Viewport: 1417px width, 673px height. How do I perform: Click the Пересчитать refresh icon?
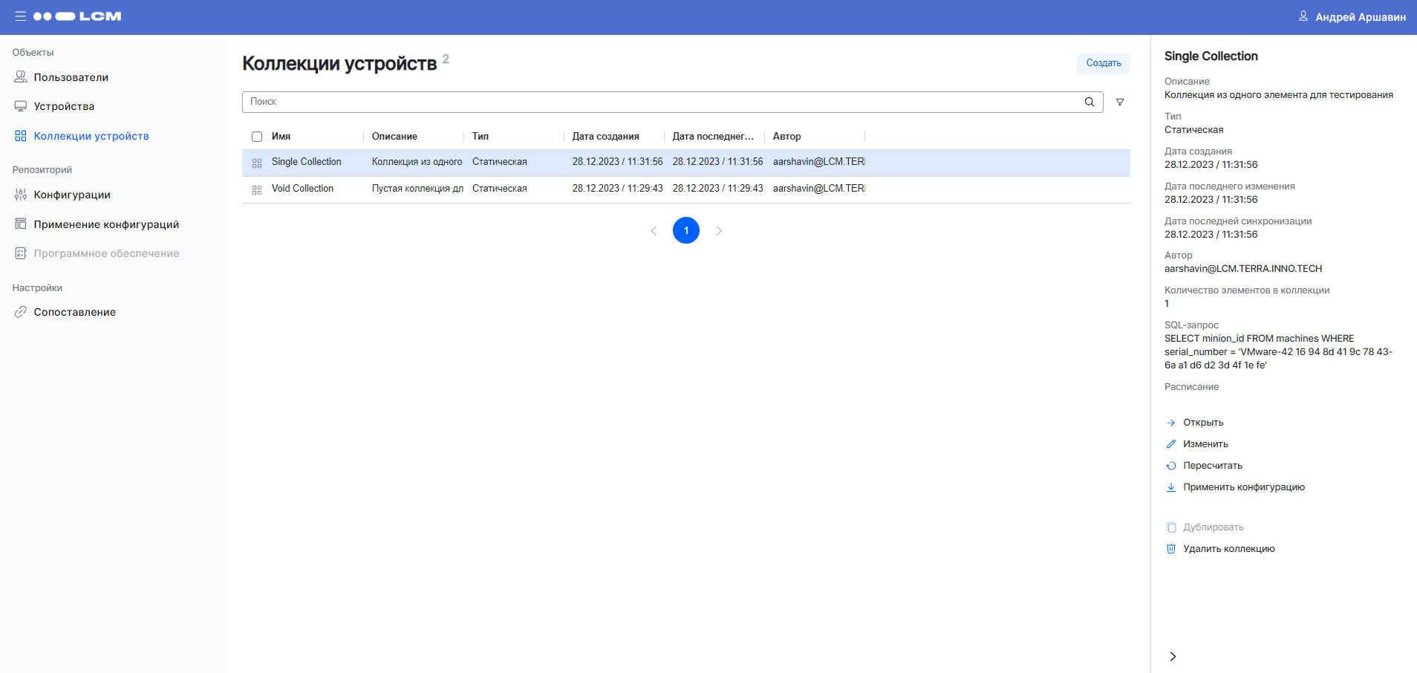[x=1171, y=466]
